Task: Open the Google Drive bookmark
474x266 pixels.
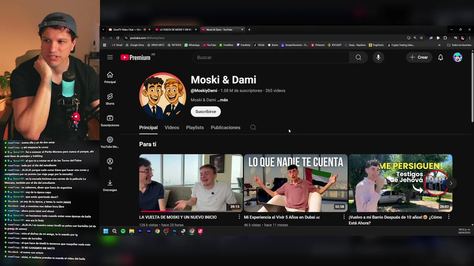Action: 134,45
